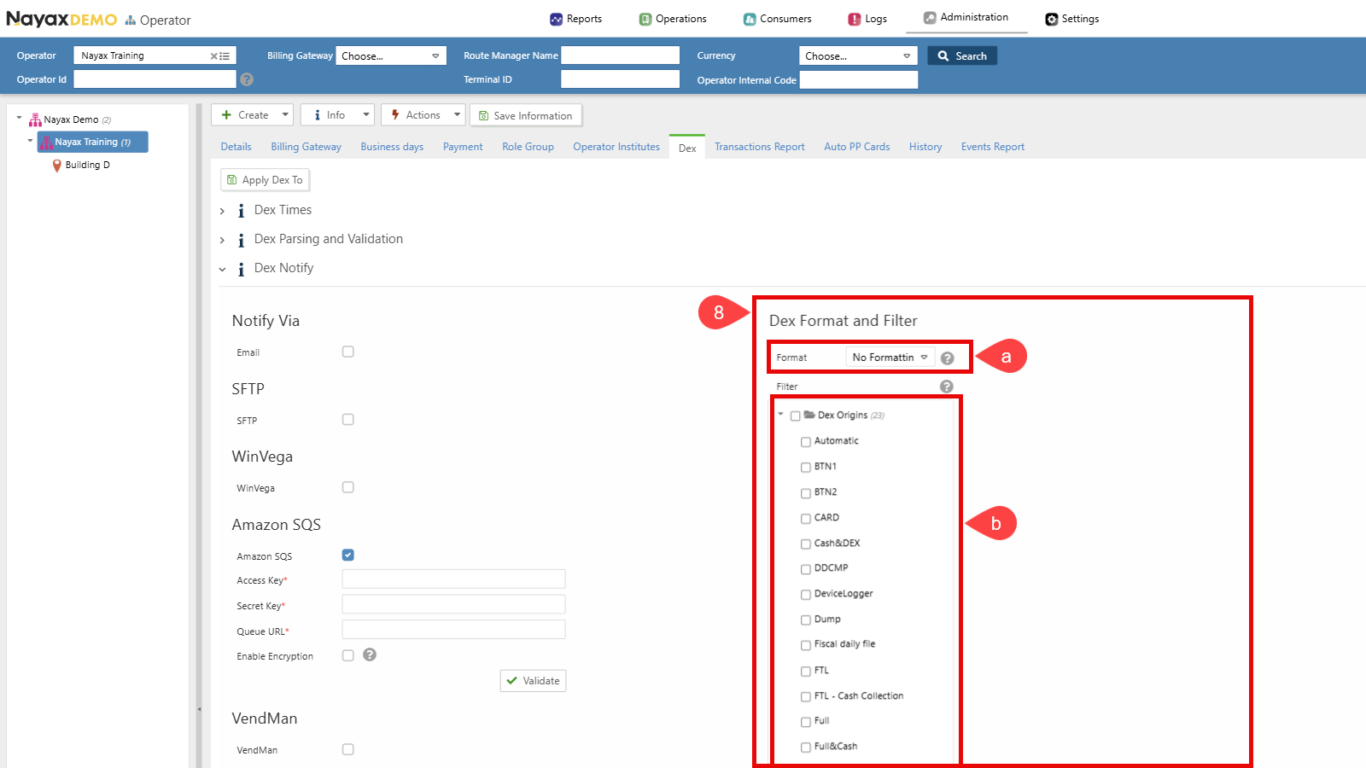Open the Billing Gateway dropdown
The image size is (1366, 768).
pyautogui.click(x=391, y=55)
